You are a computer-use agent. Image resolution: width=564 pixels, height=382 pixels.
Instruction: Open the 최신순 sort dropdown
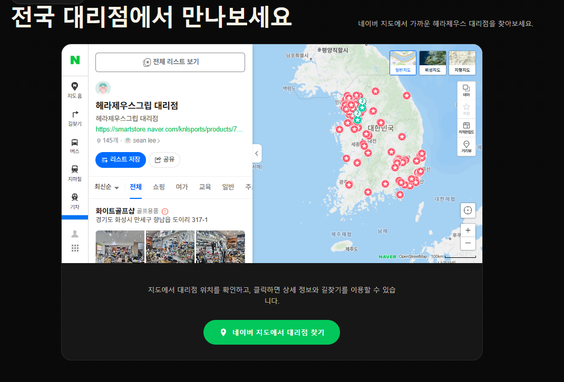(x=106, y=187)
